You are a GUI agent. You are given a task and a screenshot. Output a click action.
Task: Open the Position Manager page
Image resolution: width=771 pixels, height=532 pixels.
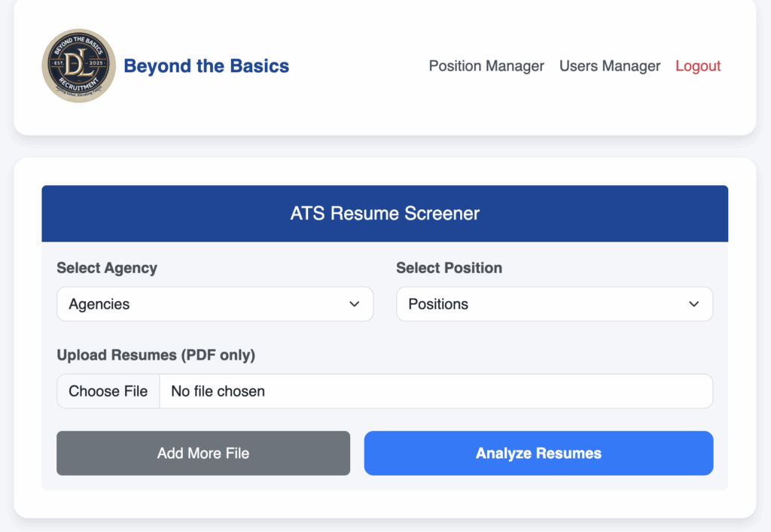(486, 66)
